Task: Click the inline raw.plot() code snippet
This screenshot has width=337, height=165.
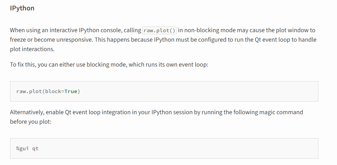Action: pos(159,30)
